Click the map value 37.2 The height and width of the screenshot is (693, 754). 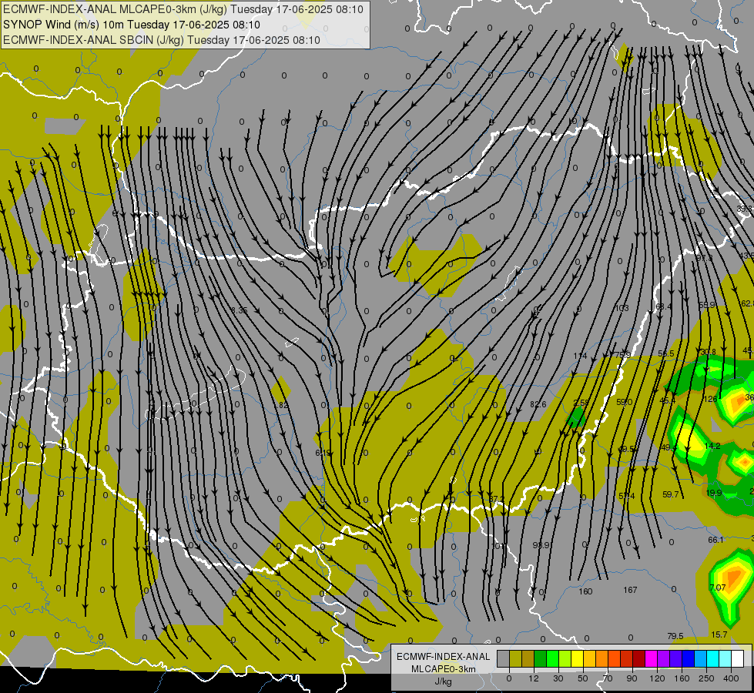click(x=496, y=499)
